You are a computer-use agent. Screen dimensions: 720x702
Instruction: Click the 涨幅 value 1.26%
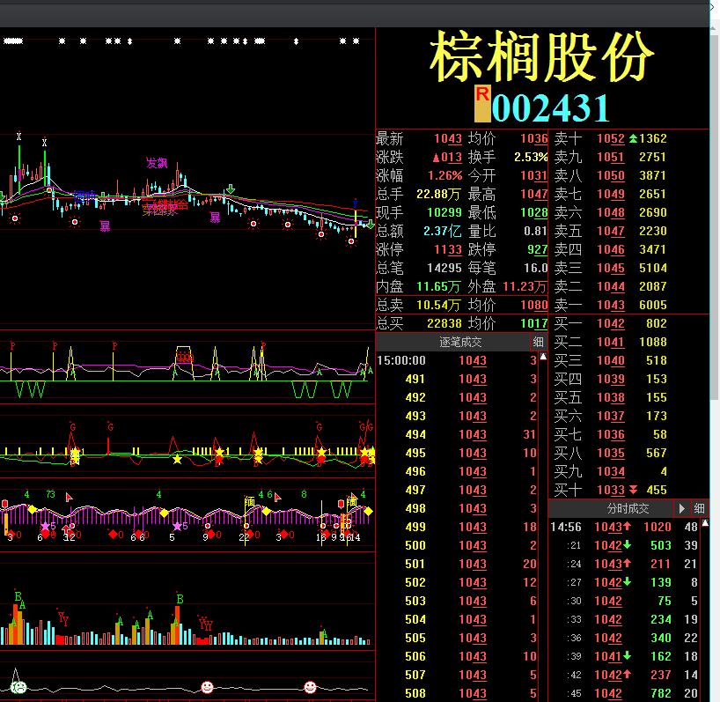pyautogui.click(x=444, y=175)
